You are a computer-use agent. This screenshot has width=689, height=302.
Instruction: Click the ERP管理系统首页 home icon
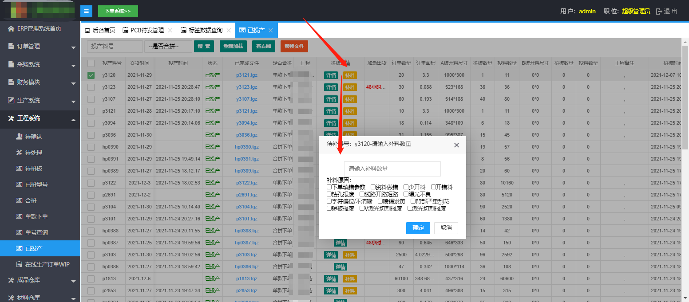point(11,29)
